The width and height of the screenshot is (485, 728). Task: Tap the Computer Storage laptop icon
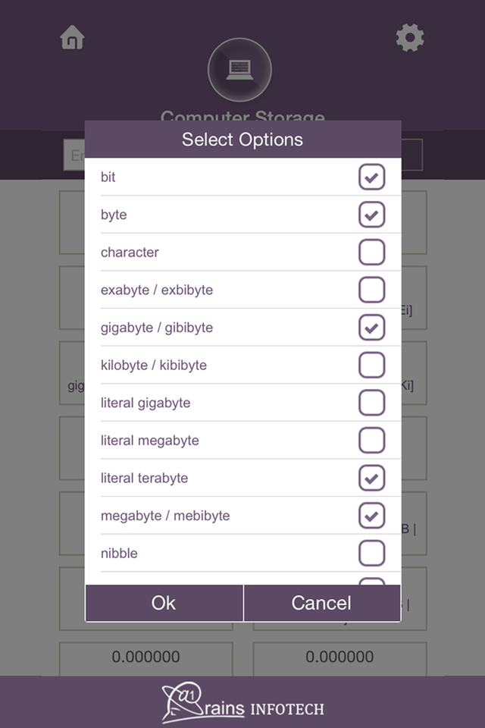tap(239, 70)
